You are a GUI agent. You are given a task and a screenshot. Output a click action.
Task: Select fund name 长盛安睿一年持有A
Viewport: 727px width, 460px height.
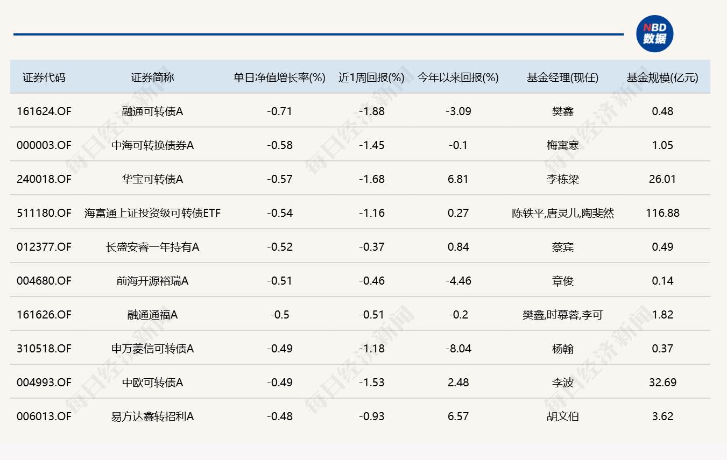152,247
